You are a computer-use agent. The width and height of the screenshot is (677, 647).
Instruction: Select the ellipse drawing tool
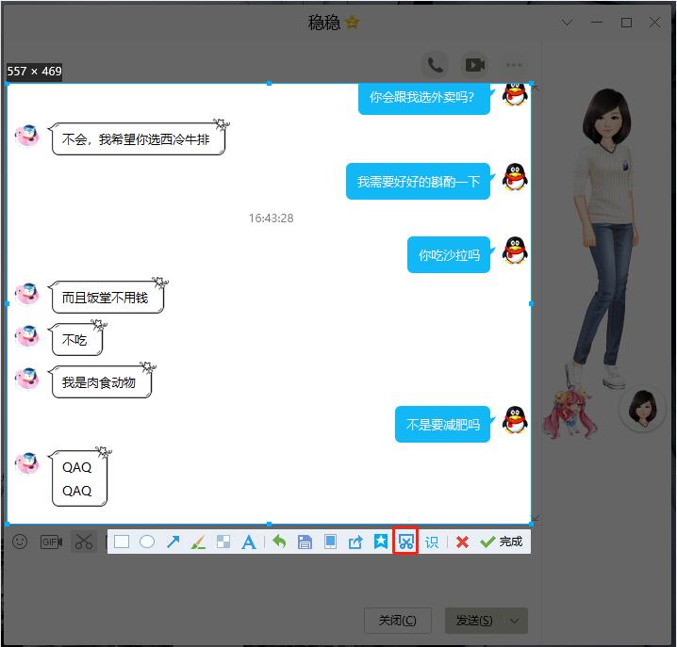click(147, 542)
